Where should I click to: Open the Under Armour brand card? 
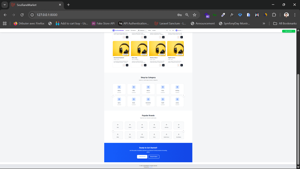pyautogui.click(x=166, y=135)
